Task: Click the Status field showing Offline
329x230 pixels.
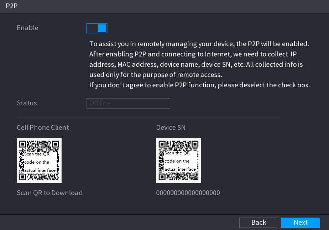Action: coord(128,103)
